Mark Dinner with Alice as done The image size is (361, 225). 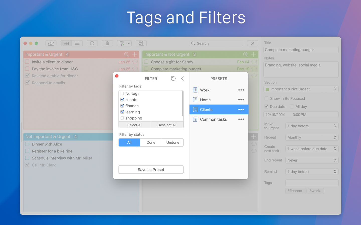click(x=27, y=144)
